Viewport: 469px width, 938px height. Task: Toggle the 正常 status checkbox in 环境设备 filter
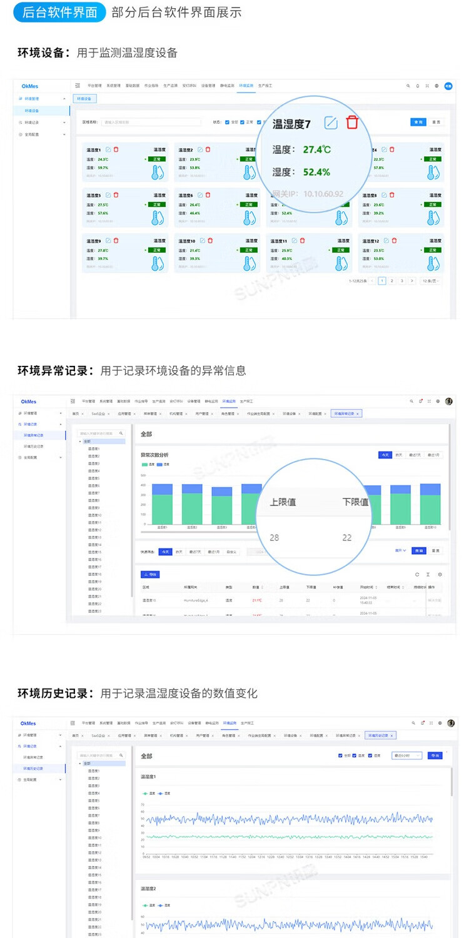pyautogui.click(x=243, y=122)
